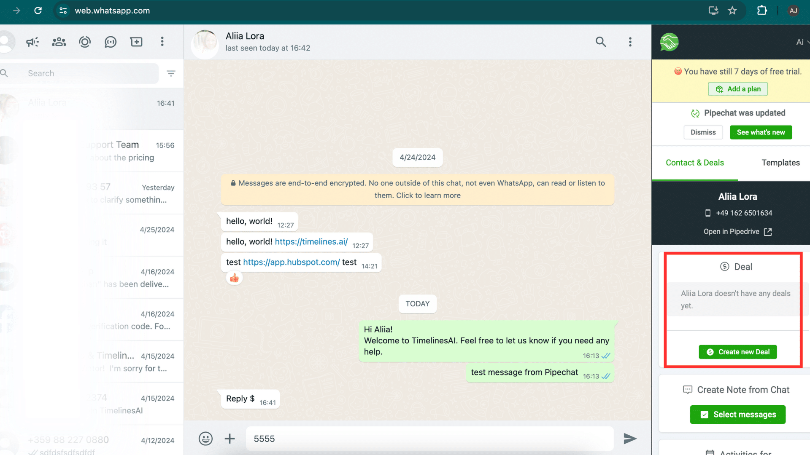
Task: Open the Channels chat-bubble icon
Action: [111, 42]
